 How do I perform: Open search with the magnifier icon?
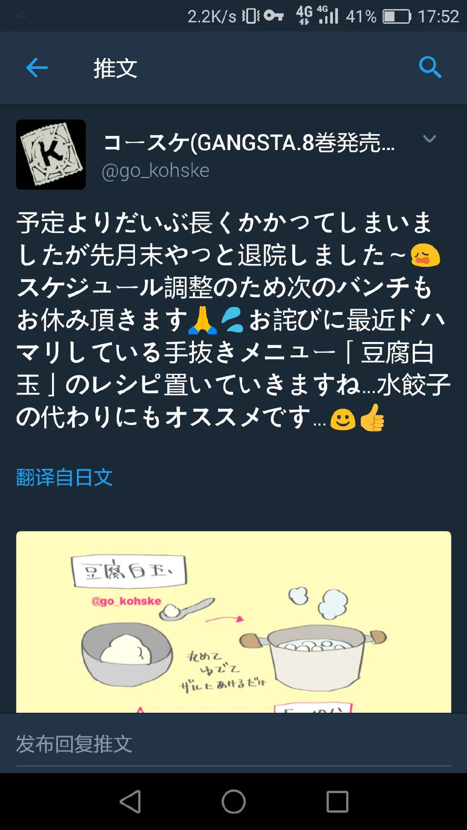(430, 67)
